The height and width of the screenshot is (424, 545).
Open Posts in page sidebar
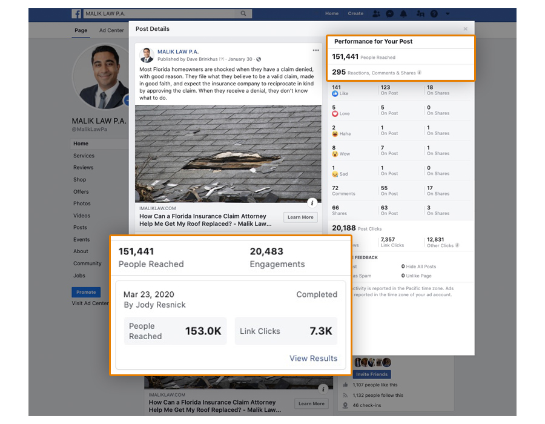point(80,228)
